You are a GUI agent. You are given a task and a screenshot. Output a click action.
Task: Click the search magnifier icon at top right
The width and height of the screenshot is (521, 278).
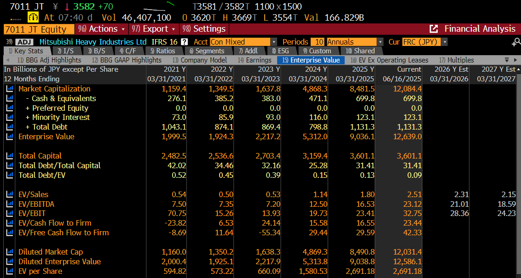coord(515,42)
